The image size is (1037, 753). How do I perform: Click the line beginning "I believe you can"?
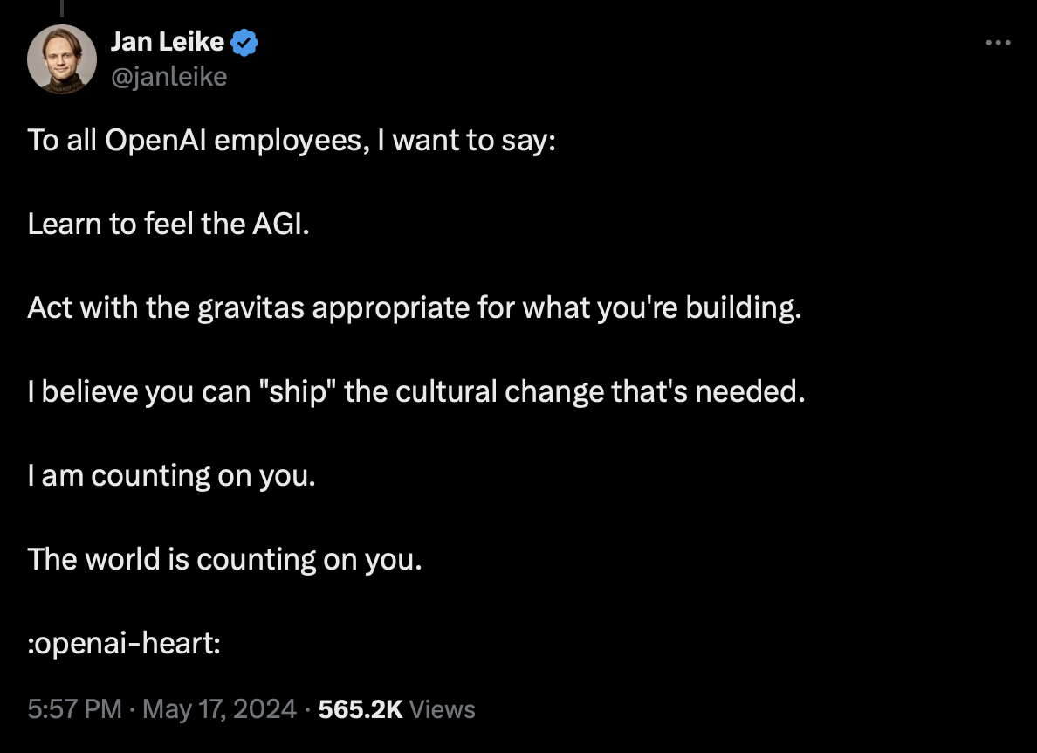(x=416, y=391)
